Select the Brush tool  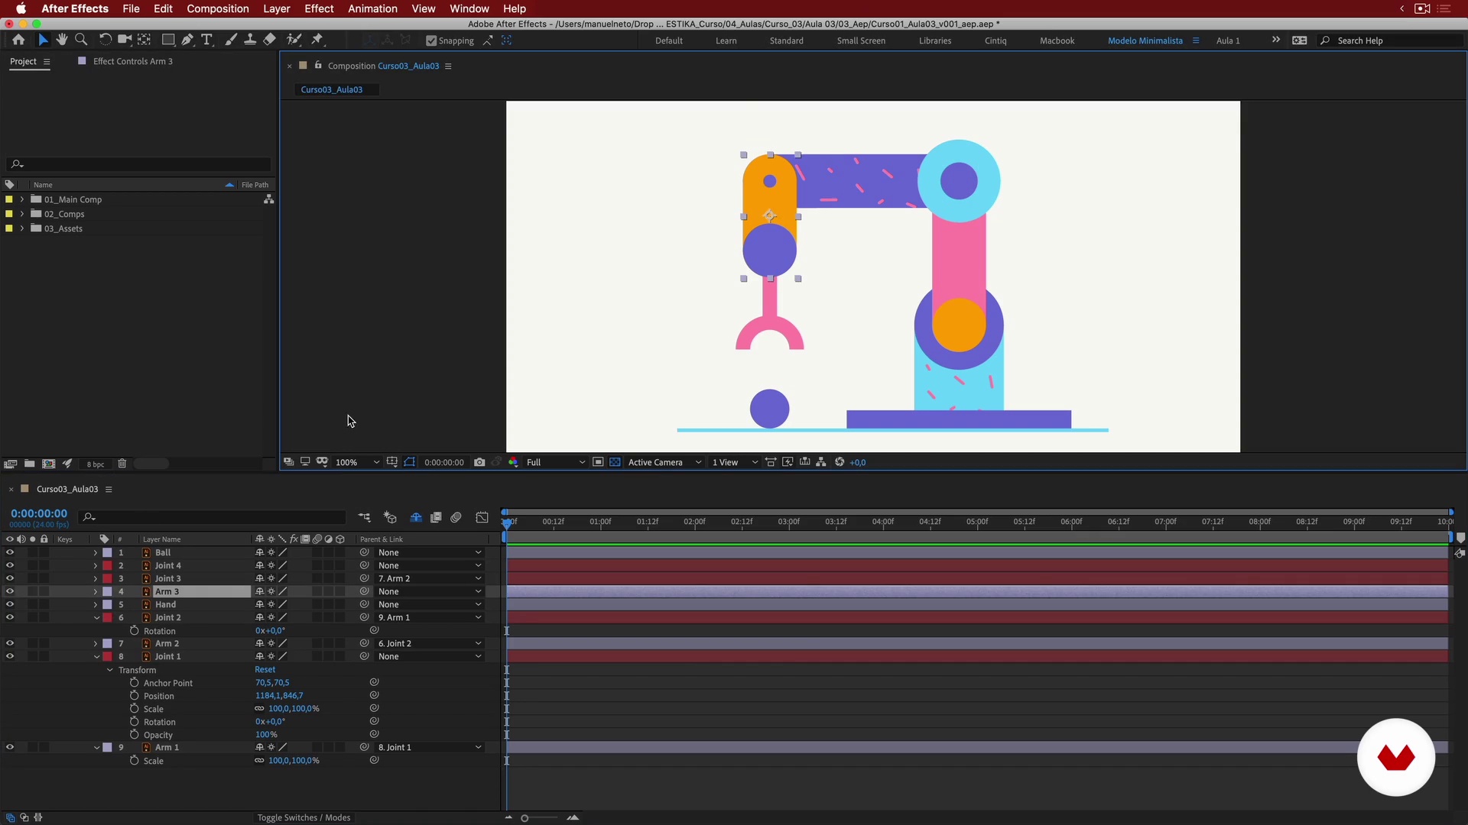pyautogui.click(x=231, y=40)
